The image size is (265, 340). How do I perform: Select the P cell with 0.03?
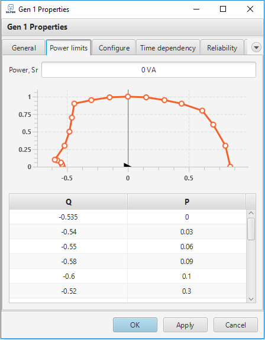coord(187,232)
